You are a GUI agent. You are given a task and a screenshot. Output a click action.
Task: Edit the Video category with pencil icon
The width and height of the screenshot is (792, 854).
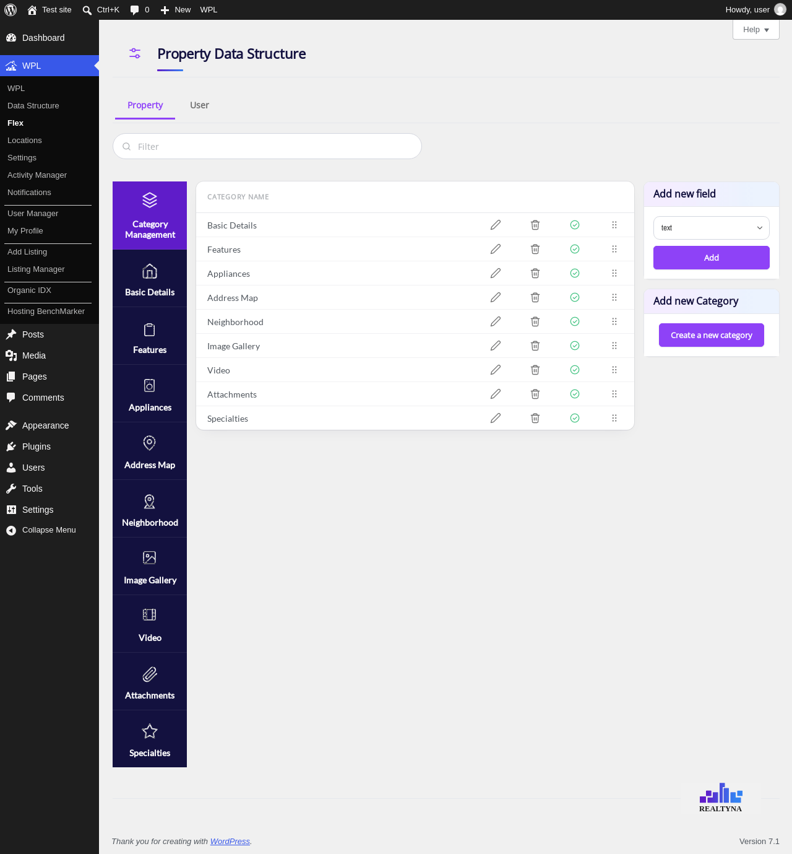tap(496, 370)
